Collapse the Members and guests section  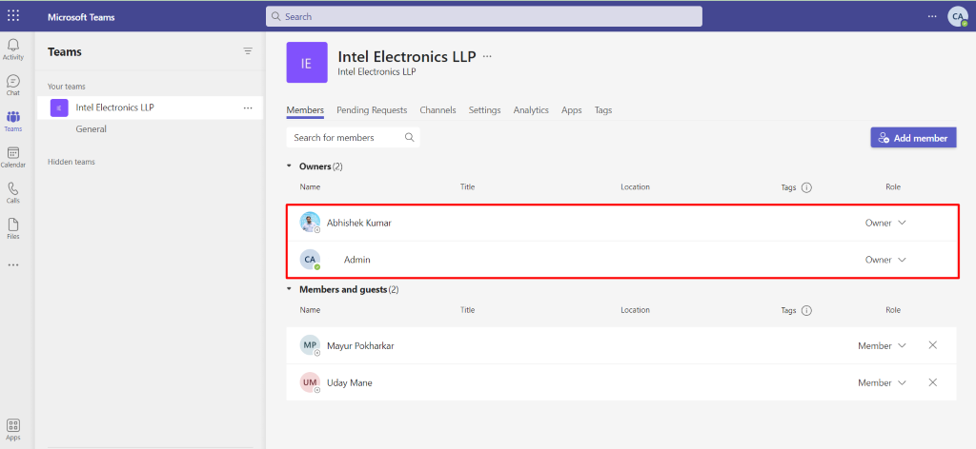[x=289, y=289]
